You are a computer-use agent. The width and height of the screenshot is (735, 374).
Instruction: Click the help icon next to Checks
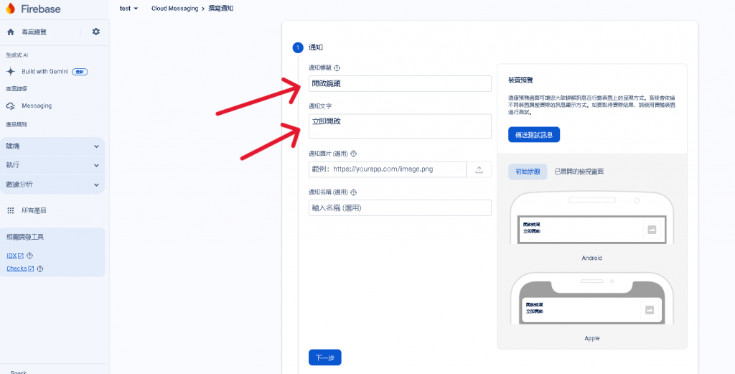pyautogui.click(x=40, y=269)
